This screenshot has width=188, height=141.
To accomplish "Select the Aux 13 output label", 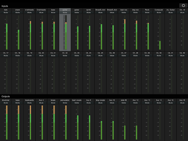I will pyautogui.click(x=147, y=100).
